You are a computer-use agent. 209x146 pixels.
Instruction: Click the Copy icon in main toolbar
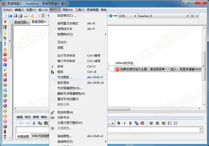tap(38, 16)
